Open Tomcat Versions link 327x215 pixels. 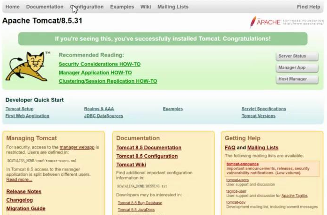(x=259, y=116)
